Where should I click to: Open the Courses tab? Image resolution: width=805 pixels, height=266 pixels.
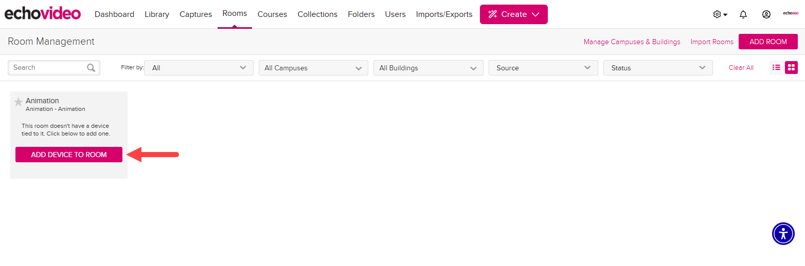[x=272, y=14]
